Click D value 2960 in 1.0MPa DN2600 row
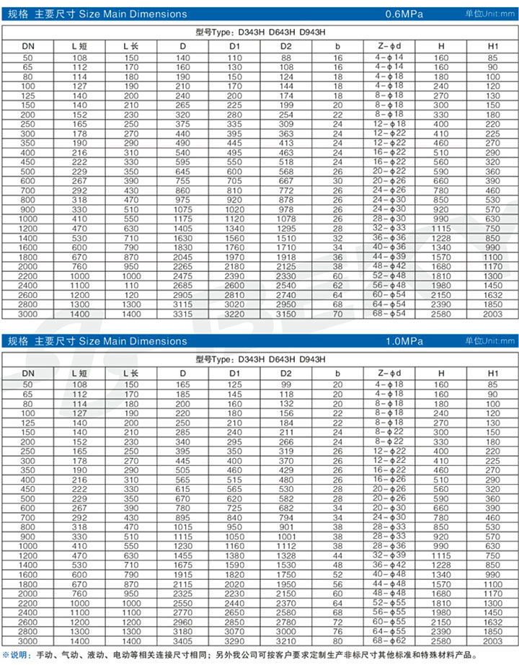This screenshot has width=519, height=665. tap(183, 622)
